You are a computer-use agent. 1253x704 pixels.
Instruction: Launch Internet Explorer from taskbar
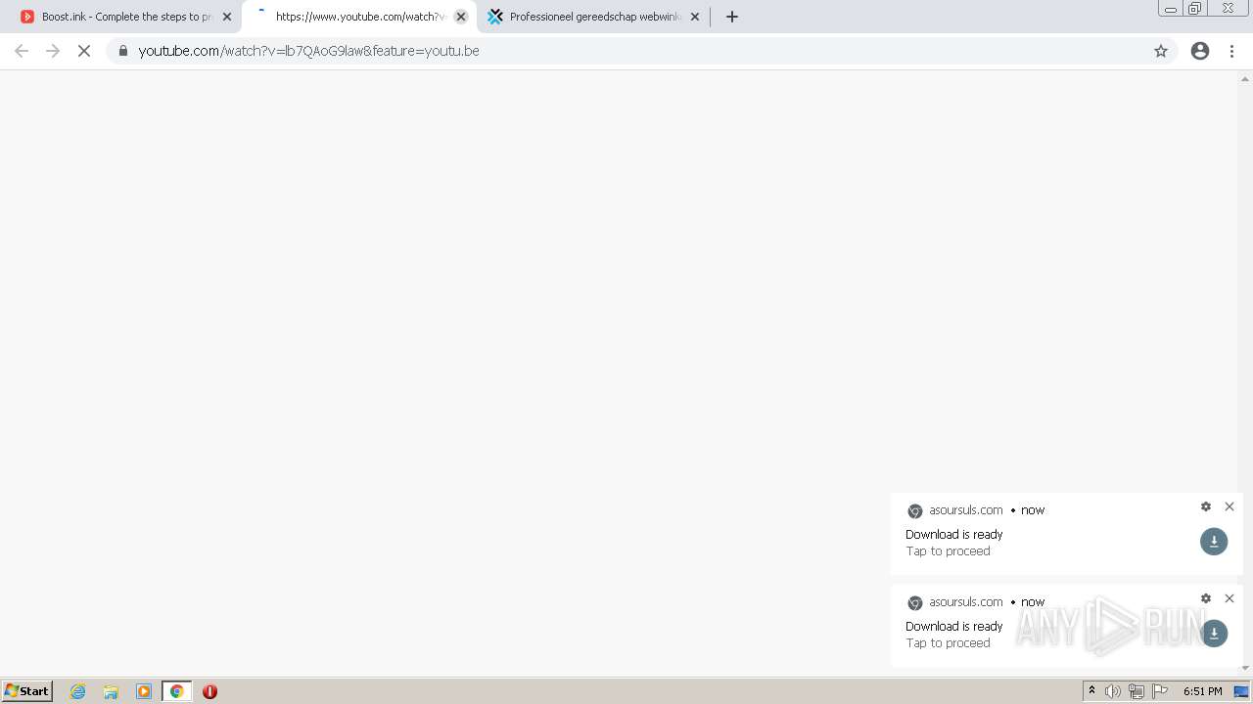click(x=78, y=691)
